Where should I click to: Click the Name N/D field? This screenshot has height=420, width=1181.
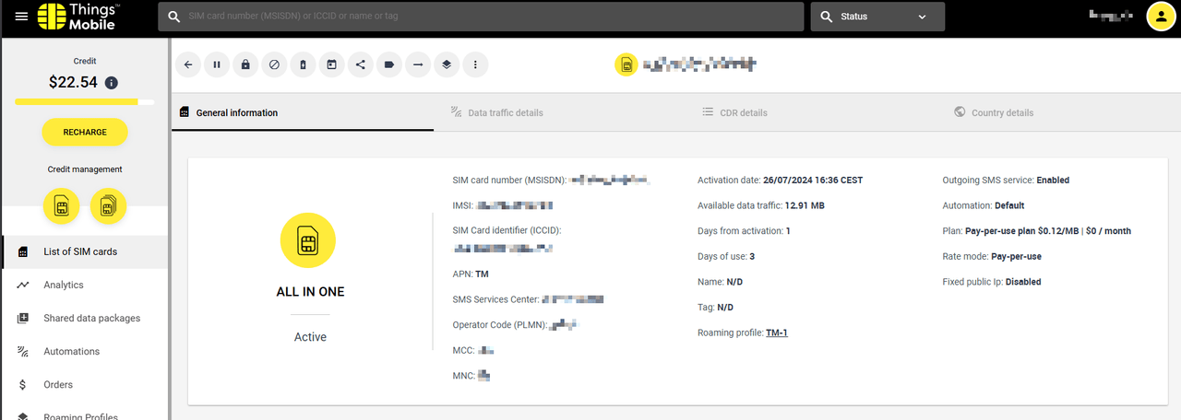(x=720, y=282)
